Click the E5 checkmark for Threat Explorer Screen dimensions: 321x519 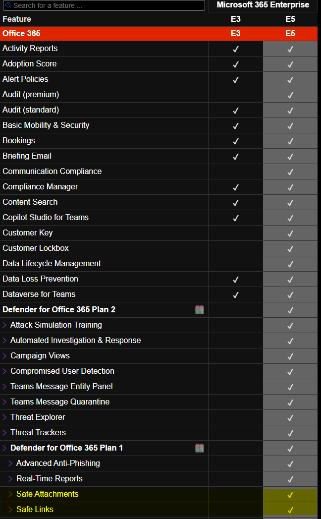(290, 418)
